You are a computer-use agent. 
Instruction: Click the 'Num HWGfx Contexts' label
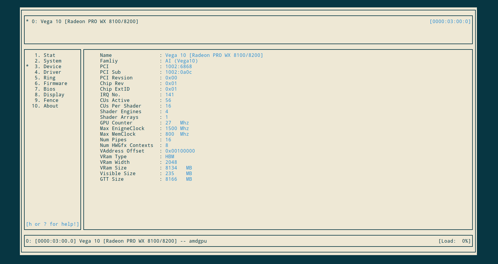click(x=127, y=145)
